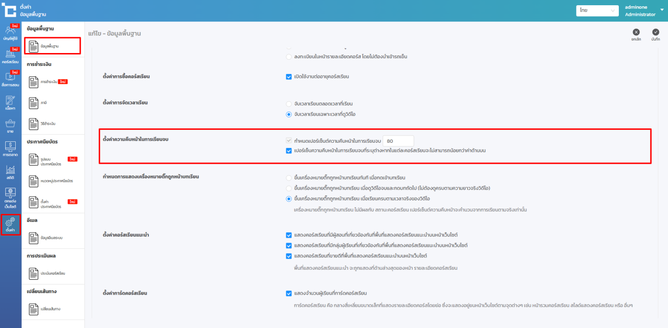Open ตกแต่งเว็บไซต์ (website customization) icon
Image resolution: width=668 pixels, height=328 pixels.
click(10, 198)
